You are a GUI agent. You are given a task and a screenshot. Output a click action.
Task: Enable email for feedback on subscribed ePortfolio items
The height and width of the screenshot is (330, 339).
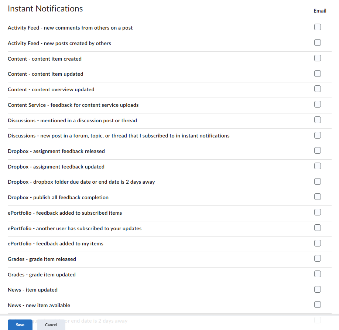[x=317, y=212]
